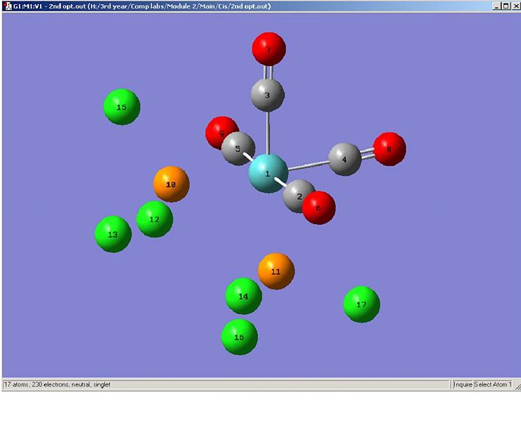This screenshot has height=421, width=521.
Task: Select grey carbon atom 2
Action: click(x=297, y=195)
